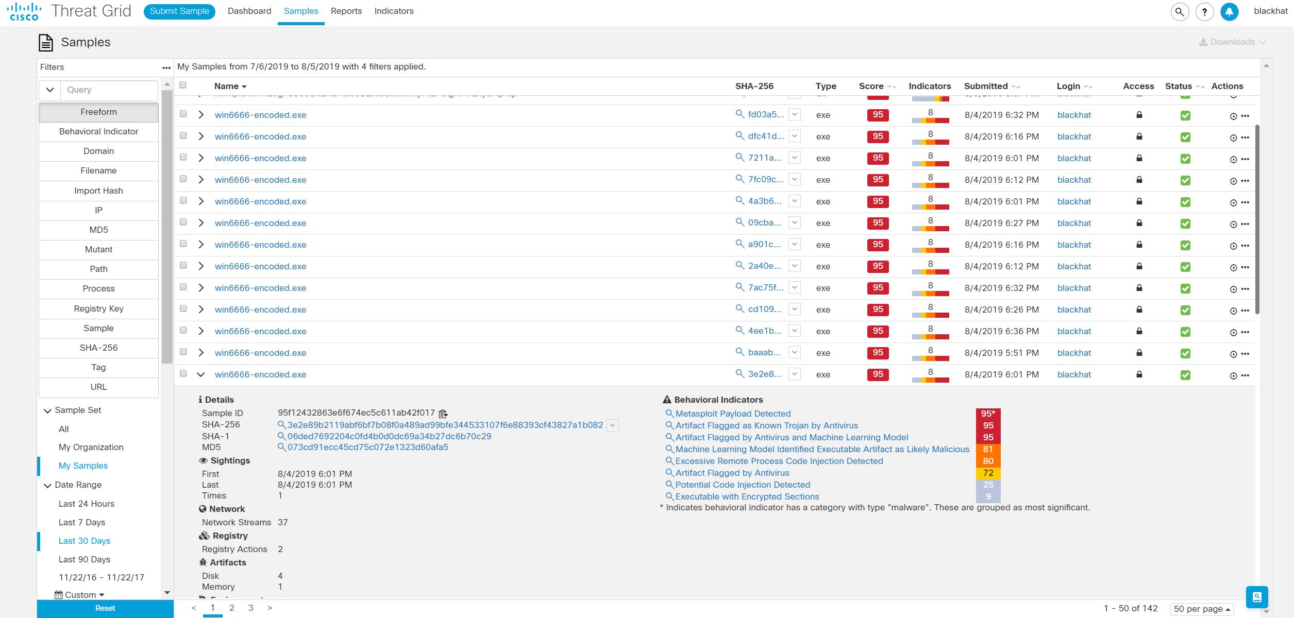Open the notifications bell icon
This screenshot has height=618, width=1294.
click(x=1229, y=11)
